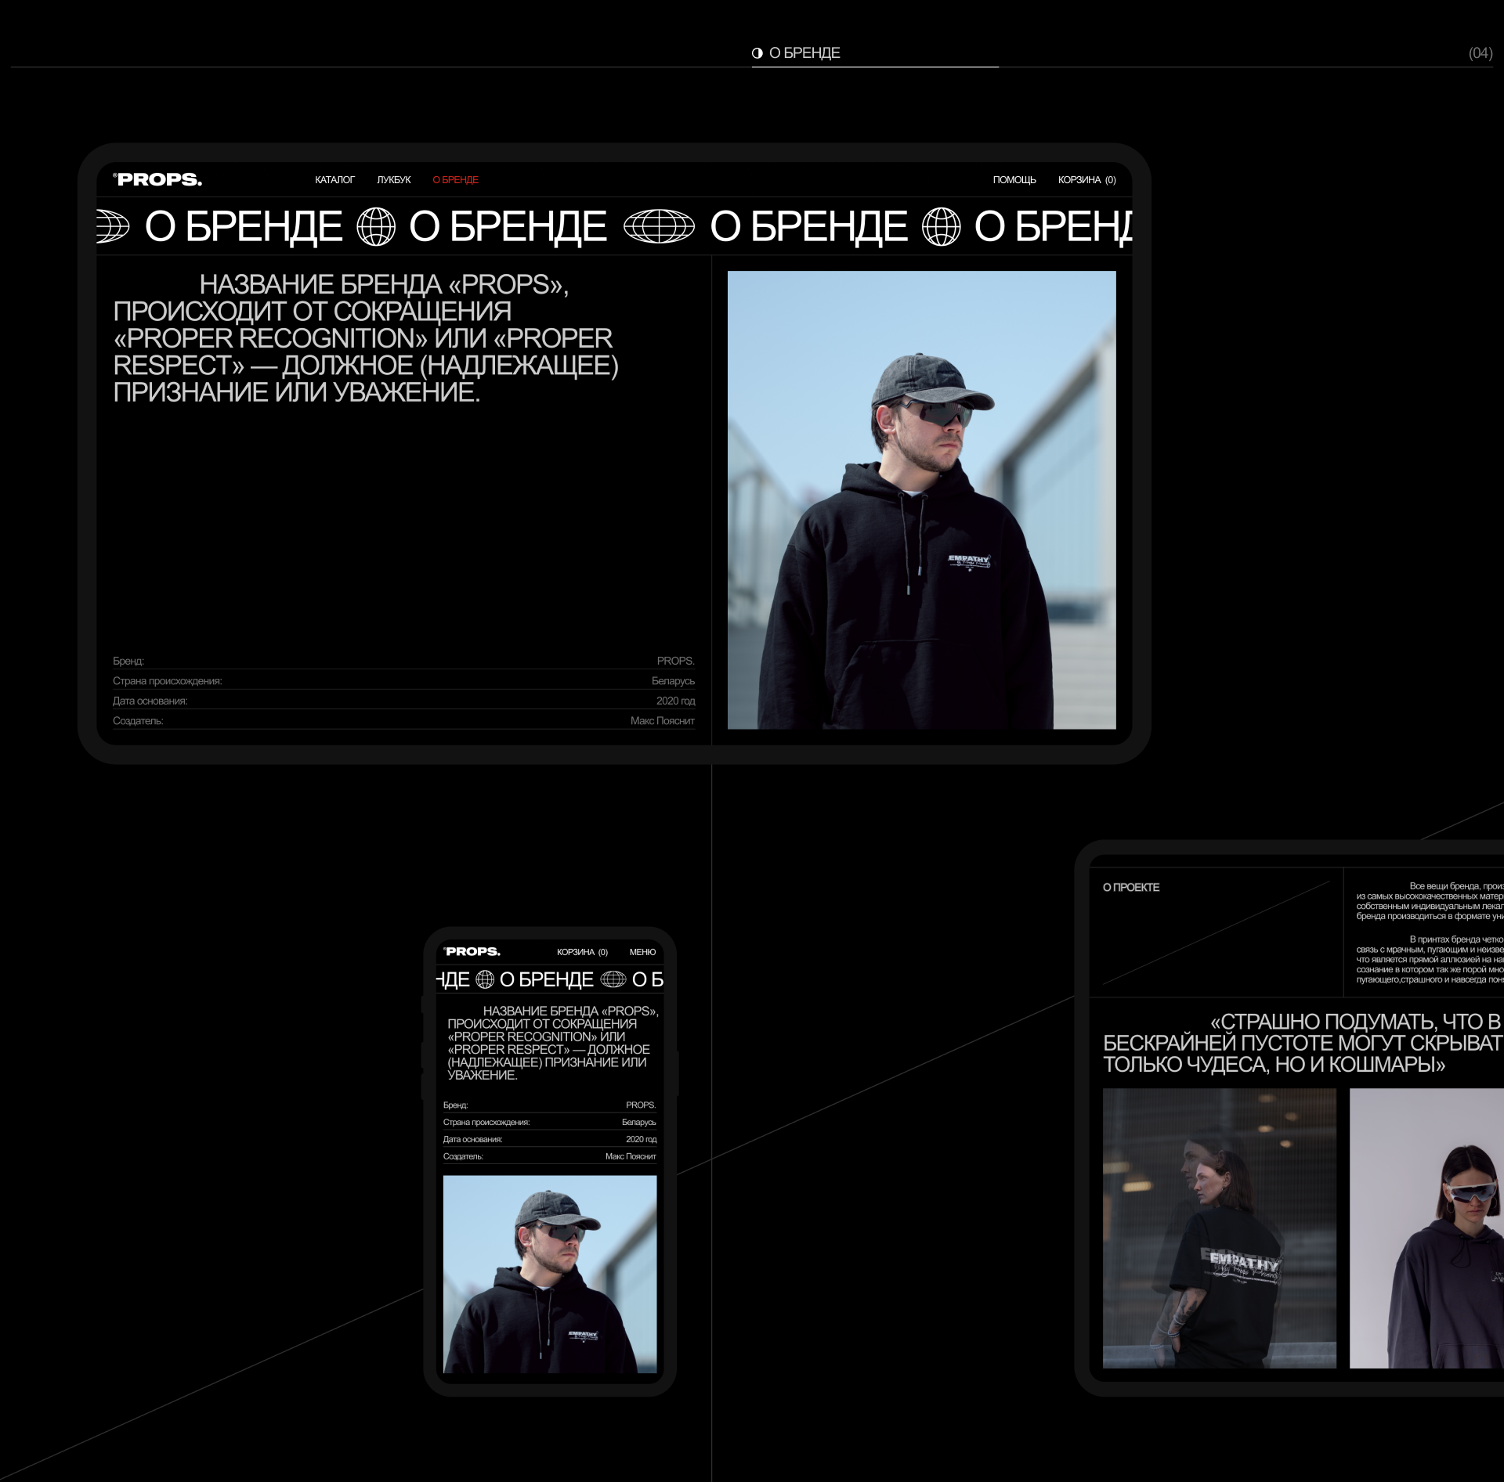Click the round globe icon in mobile marquee
The image size is (1504, 1482).
coord(485,979)
